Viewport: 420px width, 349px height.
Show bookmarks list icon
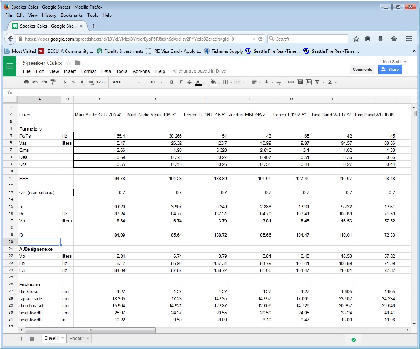(367, 39)
